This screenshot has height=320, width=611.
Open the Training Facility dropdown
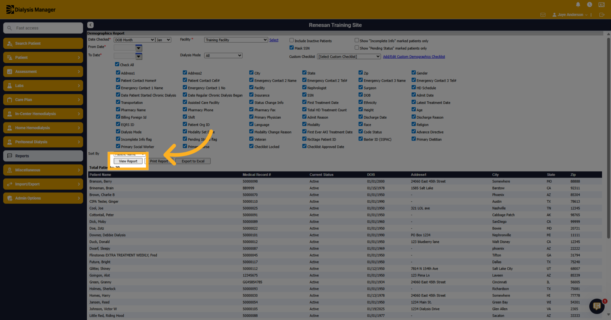coord(236,40)
